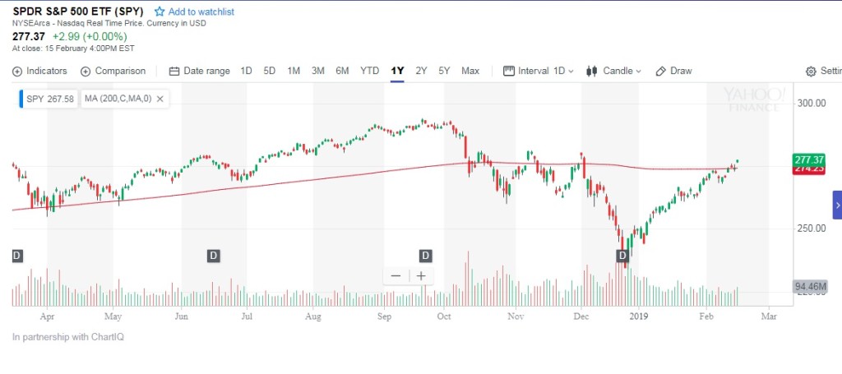
Task: Select the 6M range option
Action: click(x=342, y=71)
